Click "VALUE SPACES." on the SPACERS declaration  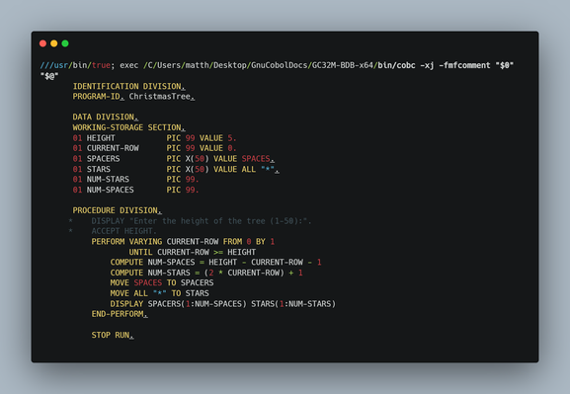tap(244, 159)
